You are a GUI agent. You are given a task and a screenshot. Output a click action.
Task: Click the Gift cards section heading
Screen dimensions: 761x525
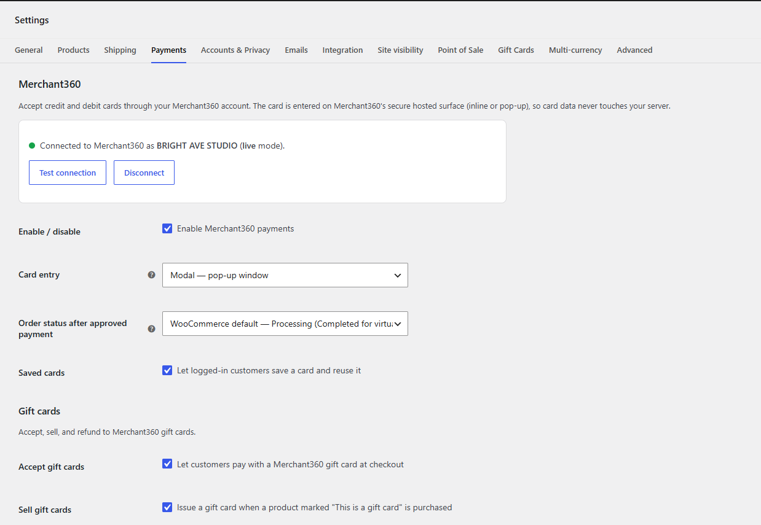click(39, 411)
